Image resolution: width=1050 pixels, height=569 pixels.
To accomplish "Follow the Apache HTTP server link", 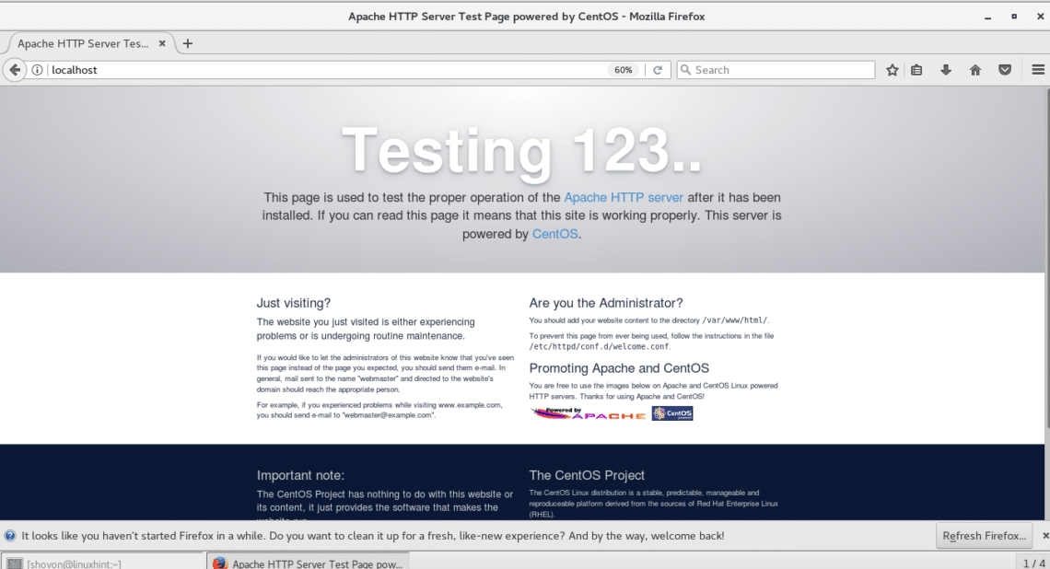I will (624, 197).
